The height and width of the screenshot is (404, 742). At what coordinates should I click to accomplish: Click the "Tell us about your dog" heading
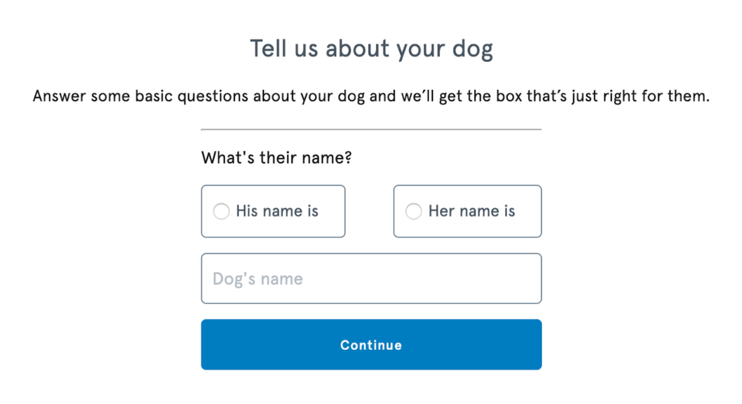(371, 49)
